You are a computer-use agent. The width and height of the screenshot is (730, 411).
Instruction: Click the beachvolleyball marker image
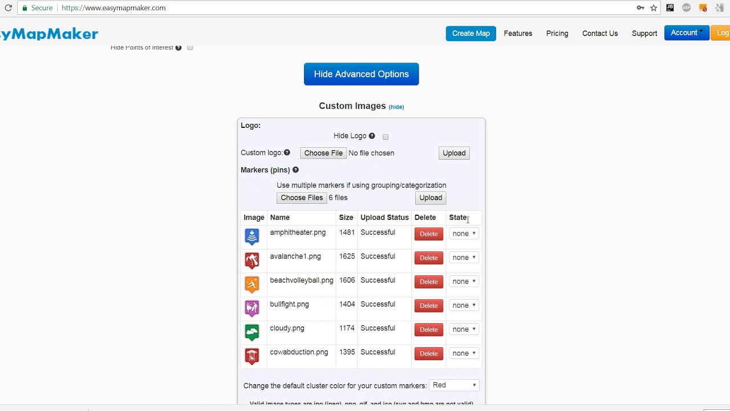[252, 284]
